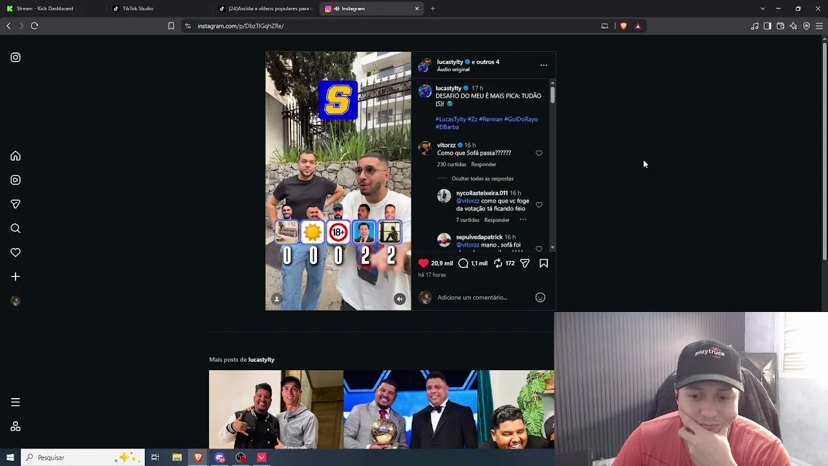Go back to the previous page

click(x=8, y=26)
